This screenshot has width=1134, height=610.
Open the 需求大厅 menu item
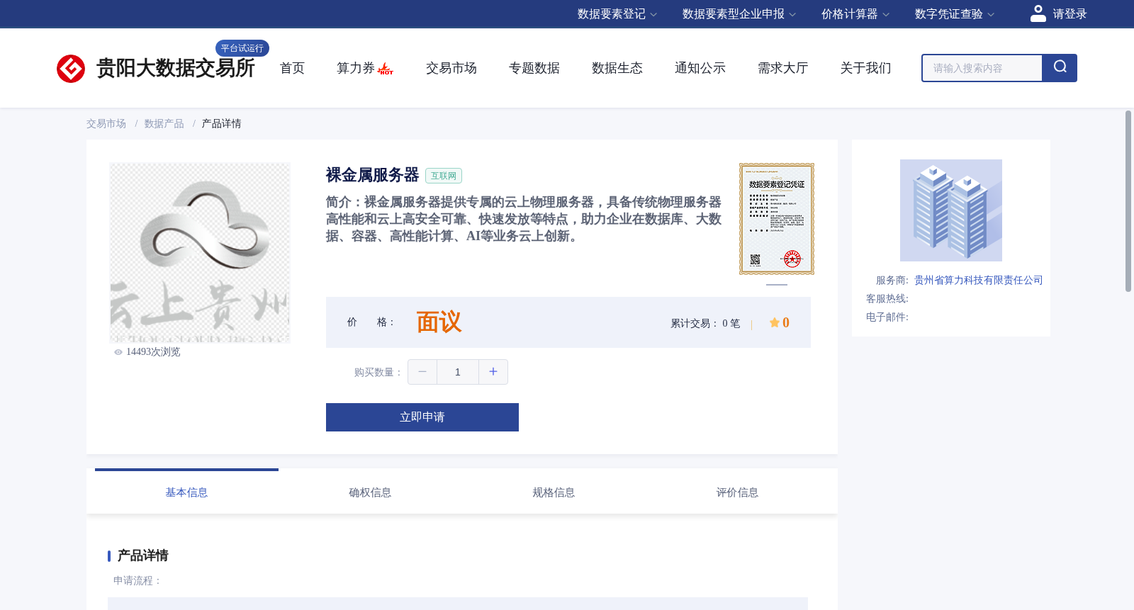pyautogui.click(x=783, y=68)
